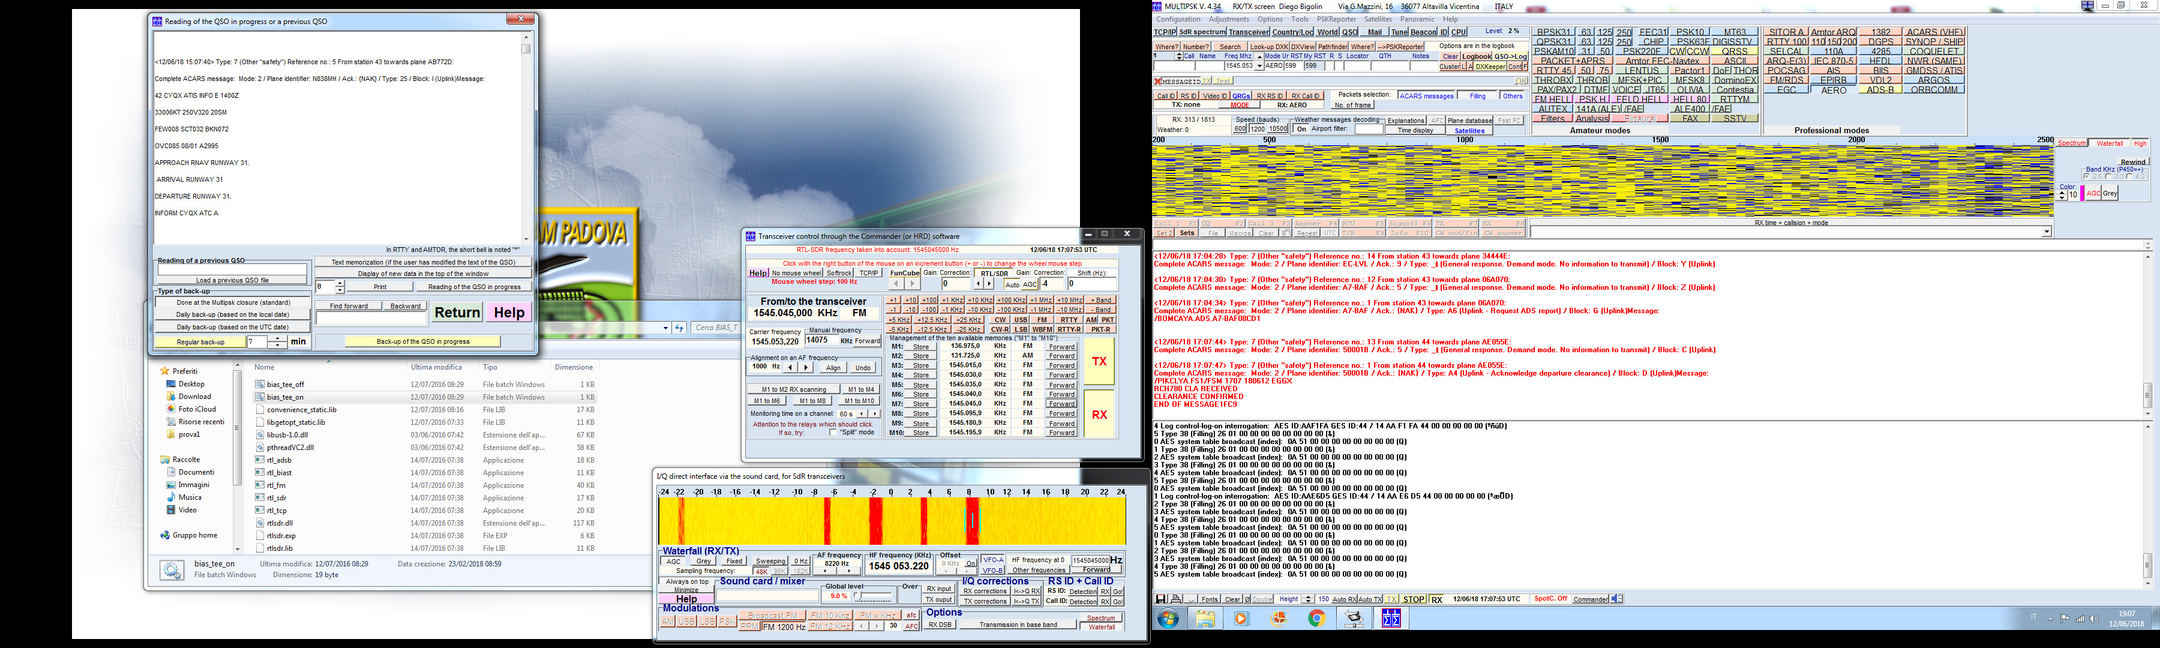Select the bias_tee_on file icon
Viewport: 2160px width, 648px height.
tap(261, 397)
